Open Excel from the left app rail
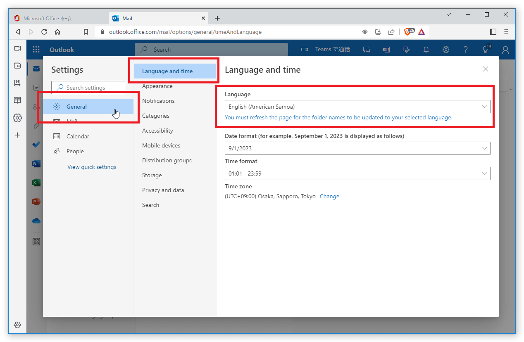524x342 pixels. coord(36,183)
